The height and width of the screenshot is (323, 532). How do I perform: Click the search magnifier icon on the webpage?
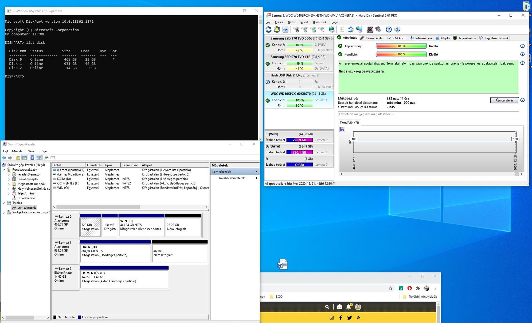(x=327, y=307)
